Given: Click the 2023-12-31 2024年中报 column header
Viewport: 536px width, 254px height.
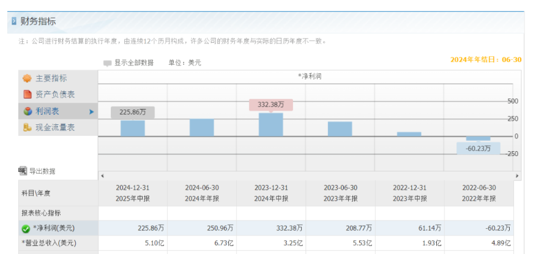Looking at the screenshot, I should pos(271,193).
